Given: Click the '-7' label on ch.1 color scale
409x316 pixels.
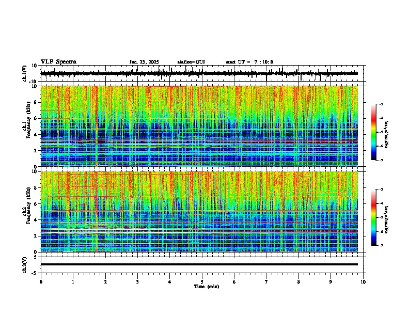Looking at the screenshot, I should pos(381,161).
